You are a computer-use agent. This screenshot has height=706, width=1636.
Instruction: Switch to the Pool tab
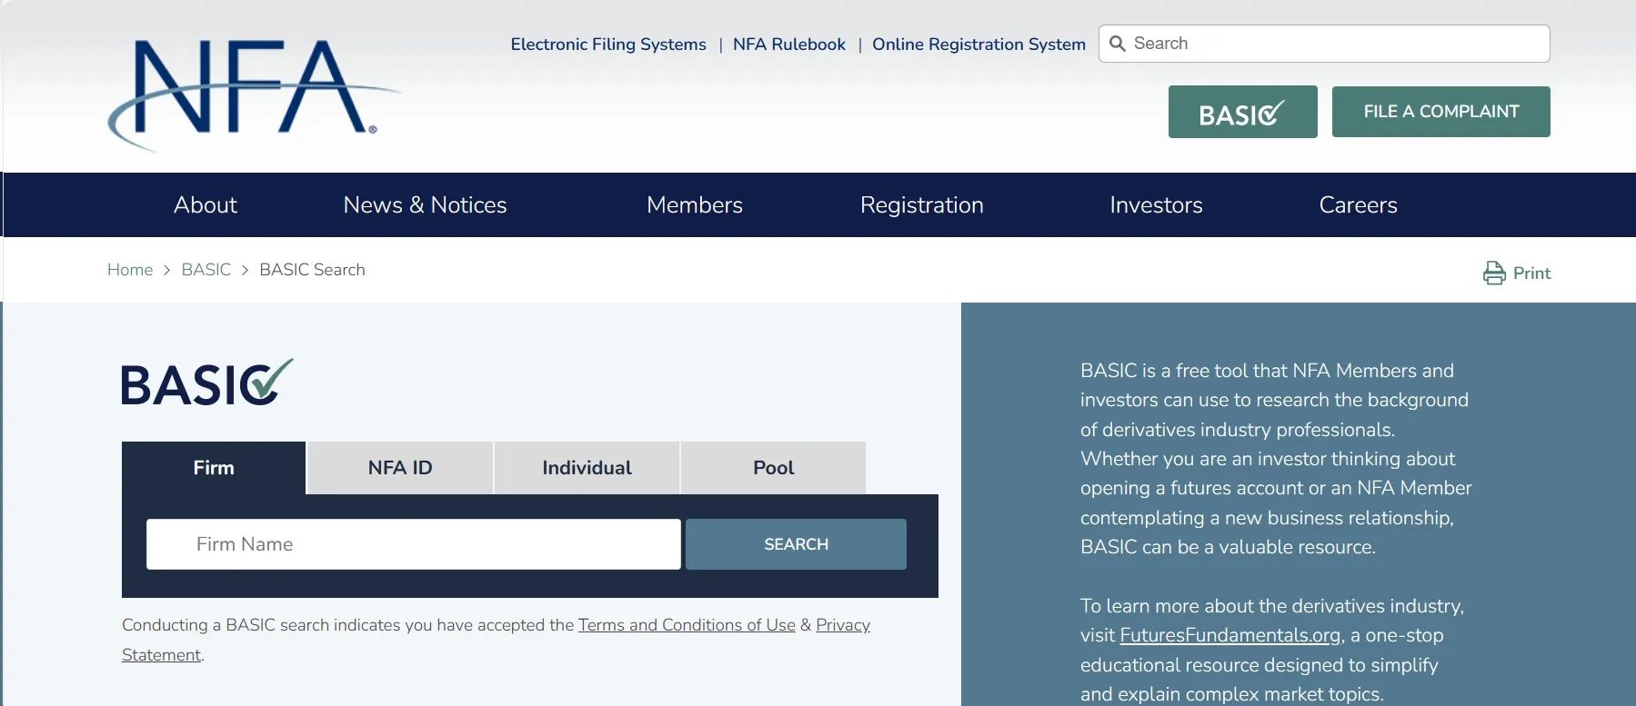pyautogui.click(x=773, y=468)
